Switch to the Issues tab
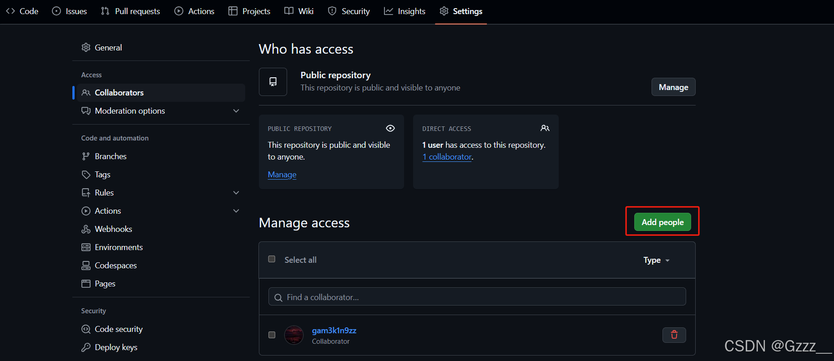This screenshot has width=834, height=361. pos(70,11)
